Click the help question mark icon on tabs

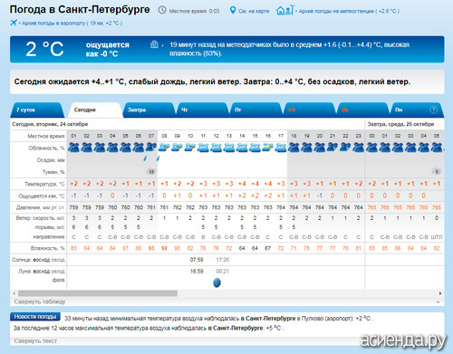433,110
